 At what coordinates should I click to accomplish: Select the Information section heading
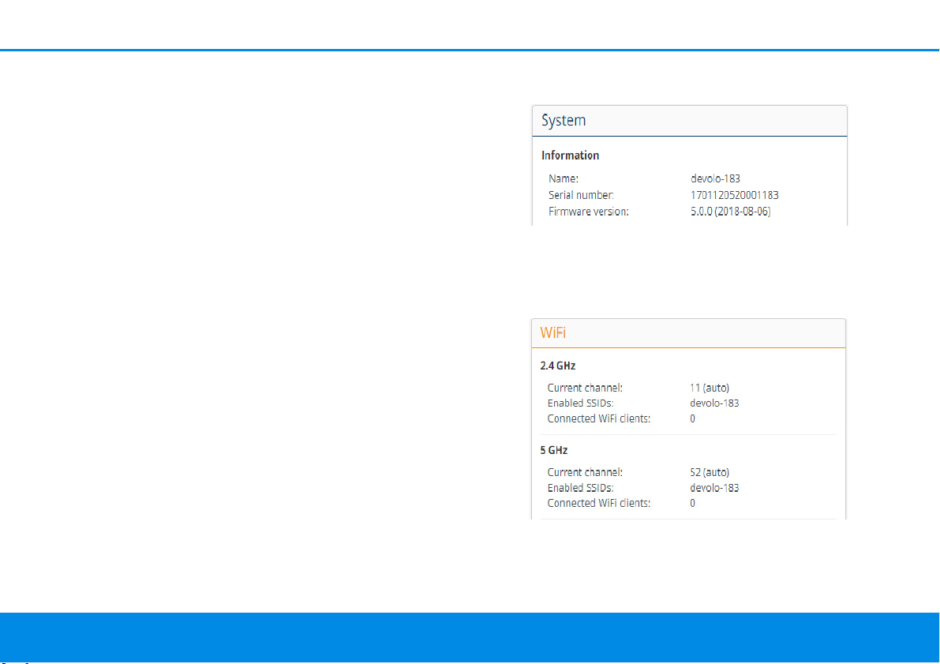[570, 156]
